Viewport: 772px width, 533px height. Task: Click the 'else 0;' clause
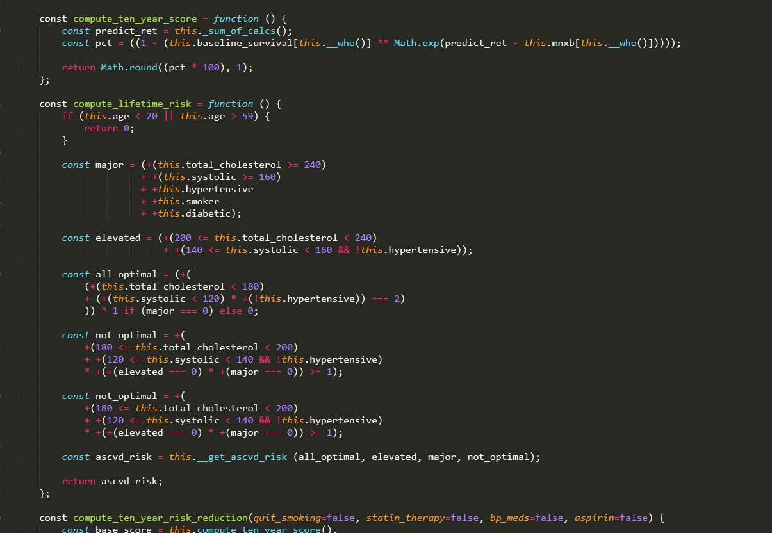239,311
